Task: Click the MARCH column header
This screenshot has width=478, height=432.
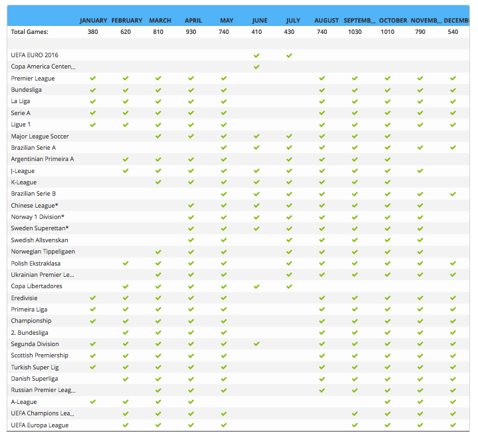Action: (160, 21)
